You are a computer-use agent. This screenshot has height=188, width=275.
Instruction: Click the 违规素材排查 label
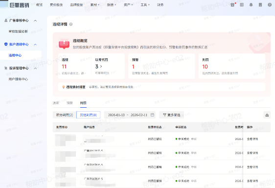[x=75, y=87]
